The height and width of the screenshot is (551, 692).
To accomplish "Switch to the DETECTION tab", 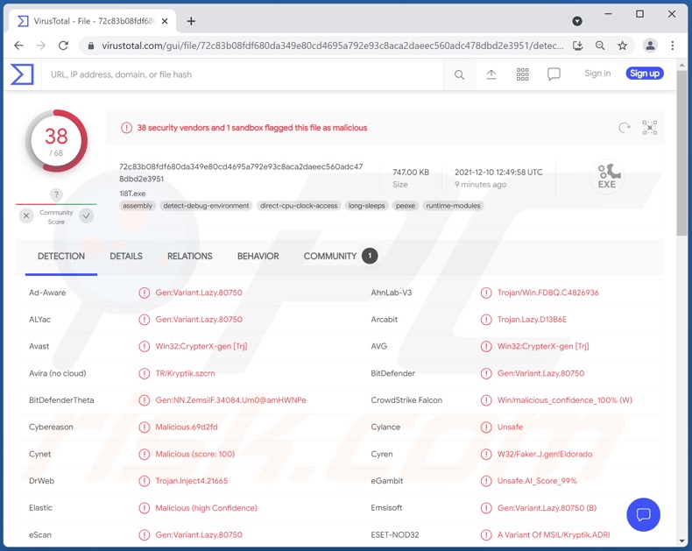I will 61,257.
